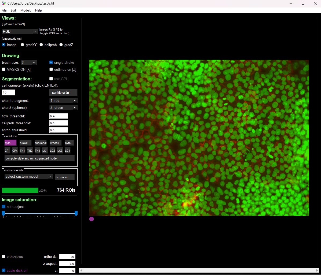
Task: Select the LC4 model button
Action: (67, 151)
